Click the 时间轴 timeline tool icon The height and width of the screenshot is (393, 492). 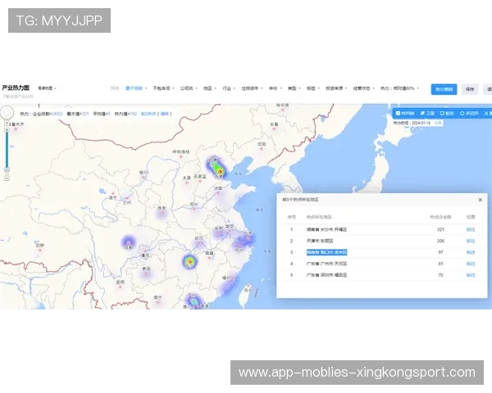click(x=404, y=113)
